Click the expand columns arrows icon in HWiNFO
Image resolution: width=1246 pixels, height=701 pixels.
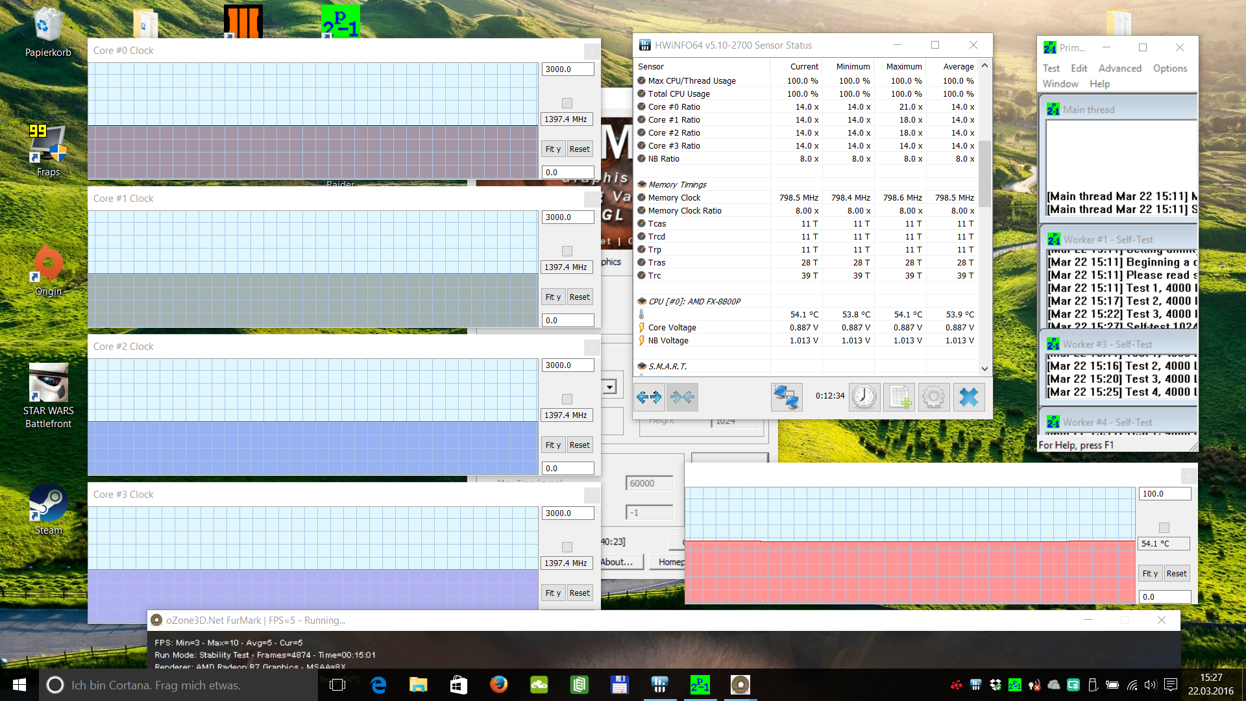pos(649,397)
